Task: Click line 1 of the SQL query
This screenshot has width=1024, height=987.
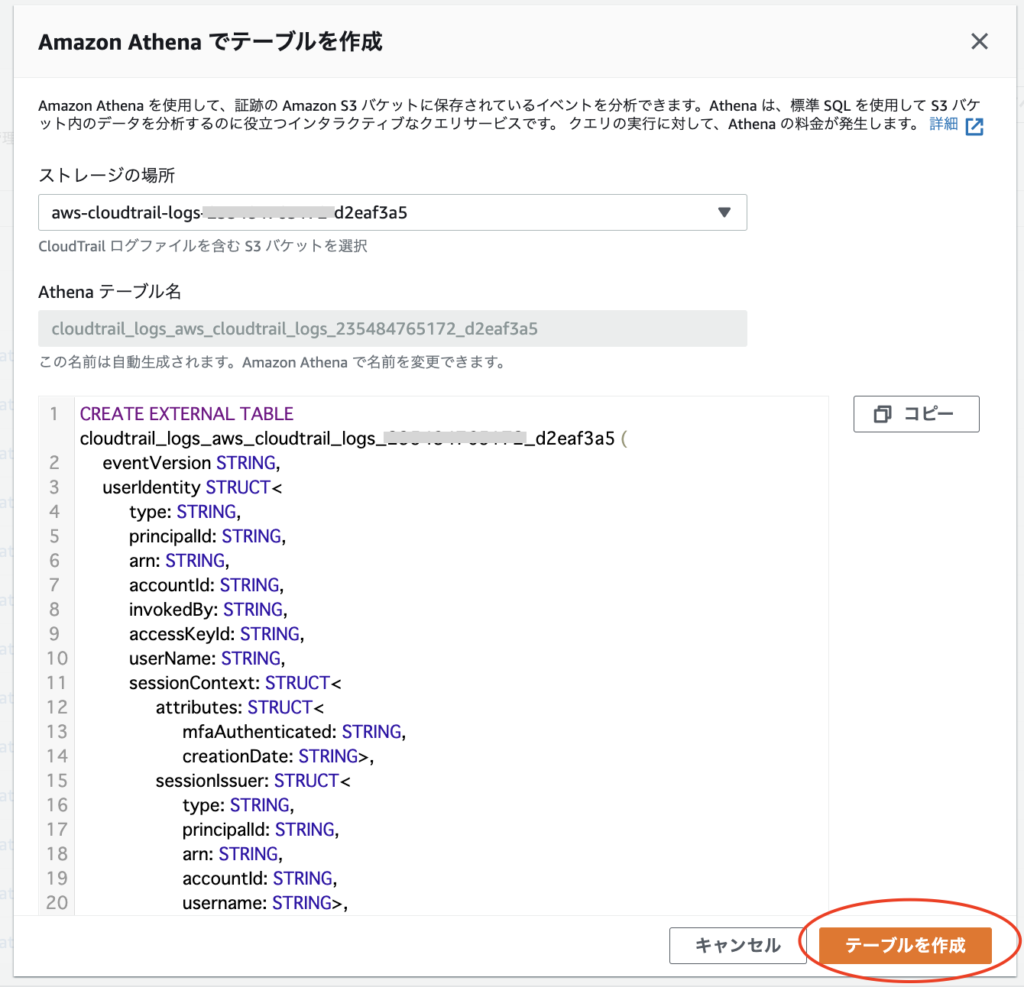Action: (x=186, y=413)
